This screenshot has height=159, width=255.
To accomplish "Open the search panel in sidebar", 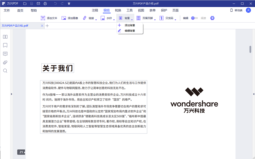I will [5, 71].
